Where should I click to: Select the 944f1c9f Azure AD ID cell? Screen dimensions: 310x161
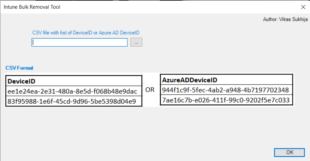[225, 90]
